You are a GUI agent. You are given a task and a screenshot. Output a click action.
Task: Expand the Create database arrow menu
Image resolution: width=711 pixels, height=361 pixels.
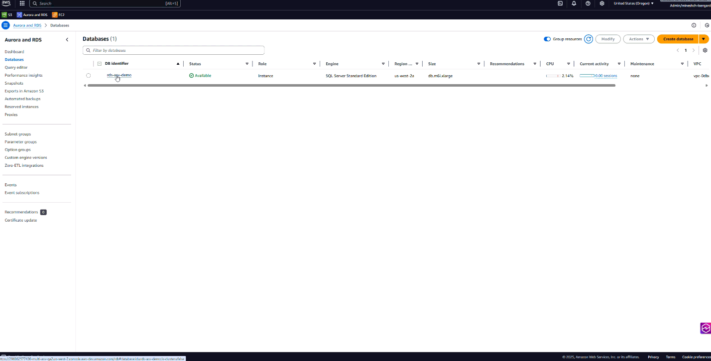pos(703,39)
